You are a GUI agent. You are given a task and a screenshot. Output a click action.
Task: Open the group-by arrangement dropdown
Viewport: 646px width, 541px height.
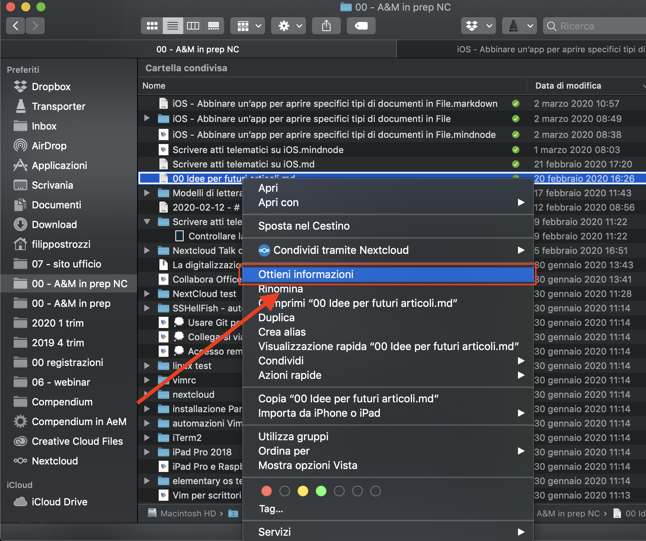click(x=248, y=26)
